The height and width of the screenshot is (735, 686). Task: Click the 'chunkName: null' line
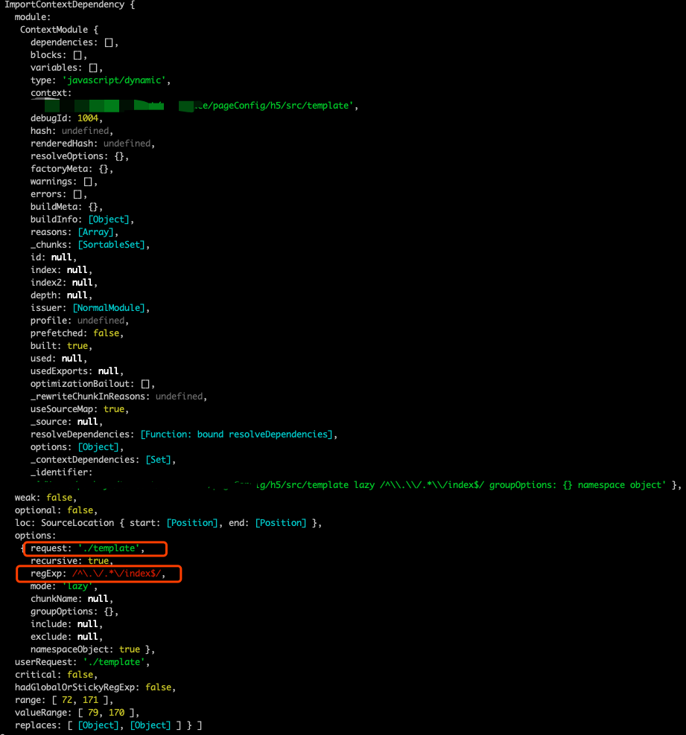click(72, 599)
